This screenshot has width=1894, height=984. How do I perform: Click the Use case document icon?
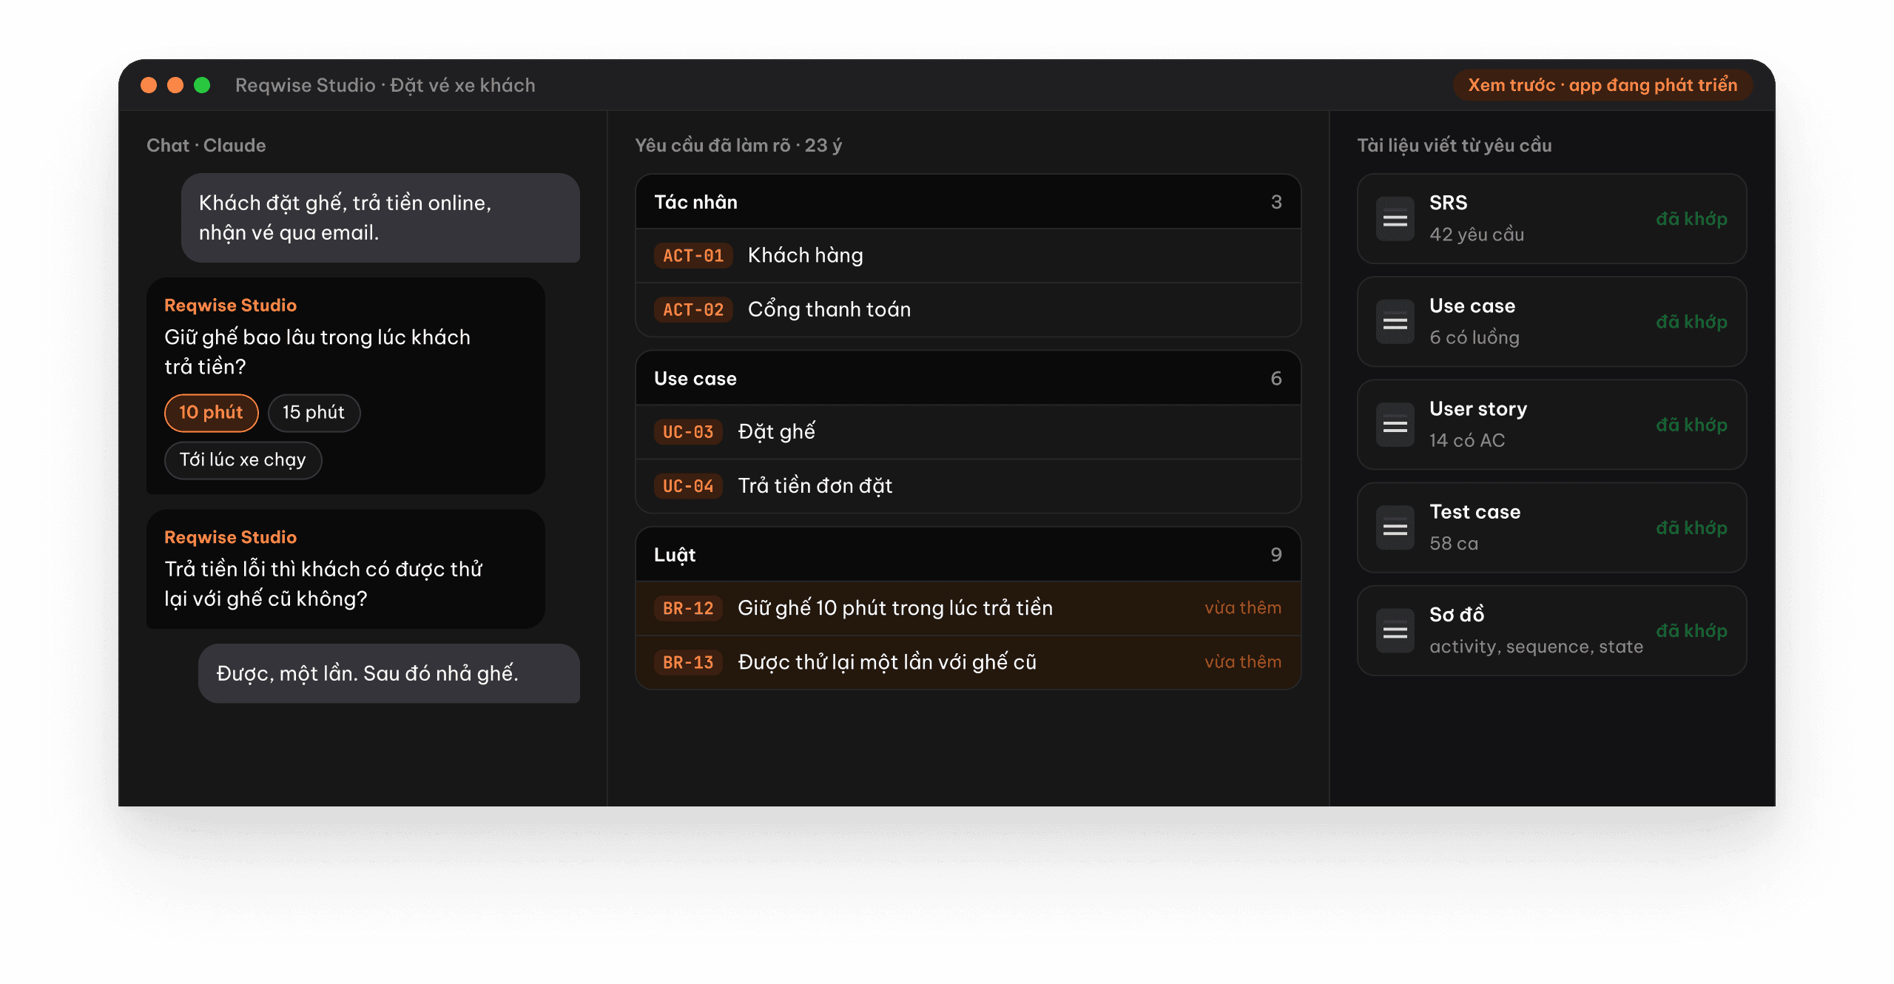1395,322
